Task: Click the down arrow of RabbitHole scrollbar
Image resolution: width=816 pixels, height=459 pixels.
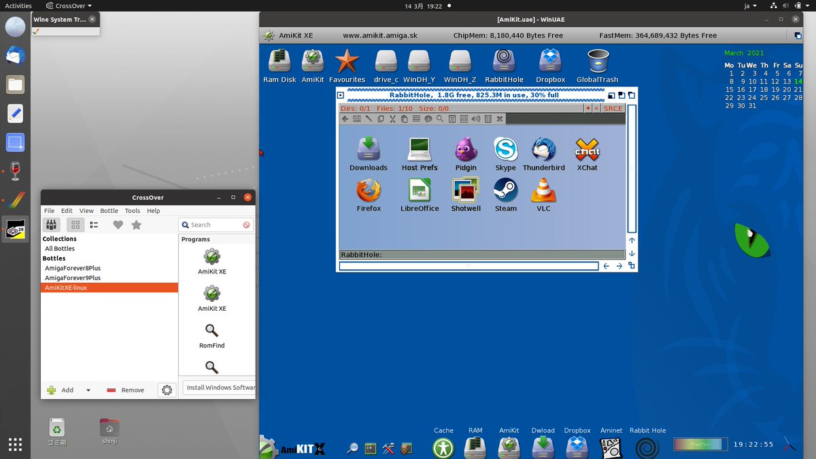Action: click(632, 253)
